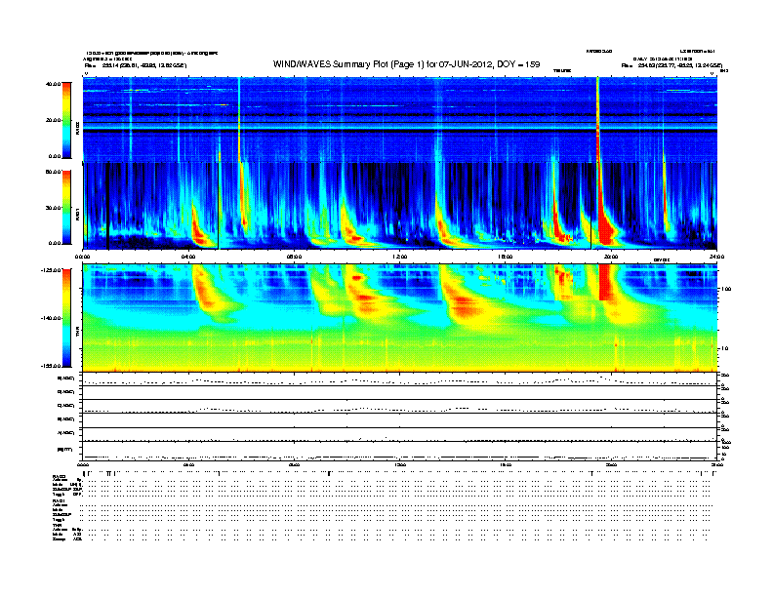
Task: Click the yellow RAD2 vertical burst near 06:00
Action: point(239,119)
